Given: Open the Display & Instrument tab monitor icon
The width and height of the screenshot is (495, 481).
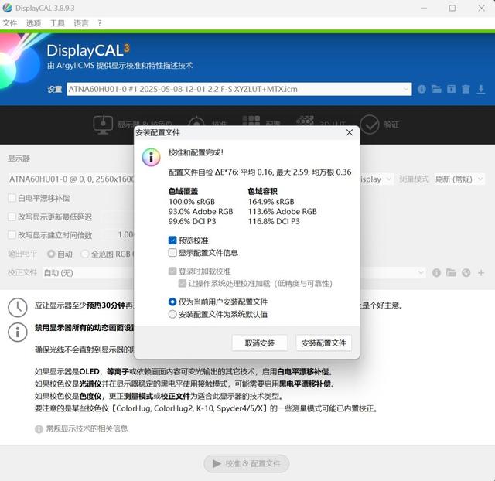Looking at the screenshot, I should [103, 125].
